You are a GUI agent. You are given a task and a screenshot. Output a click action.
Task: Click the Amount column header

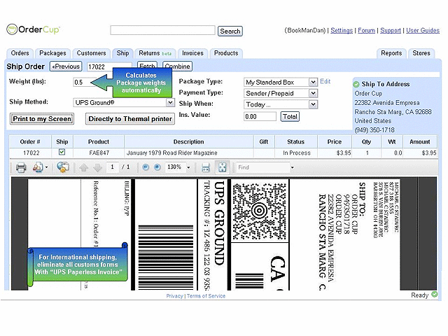(420, 141)
